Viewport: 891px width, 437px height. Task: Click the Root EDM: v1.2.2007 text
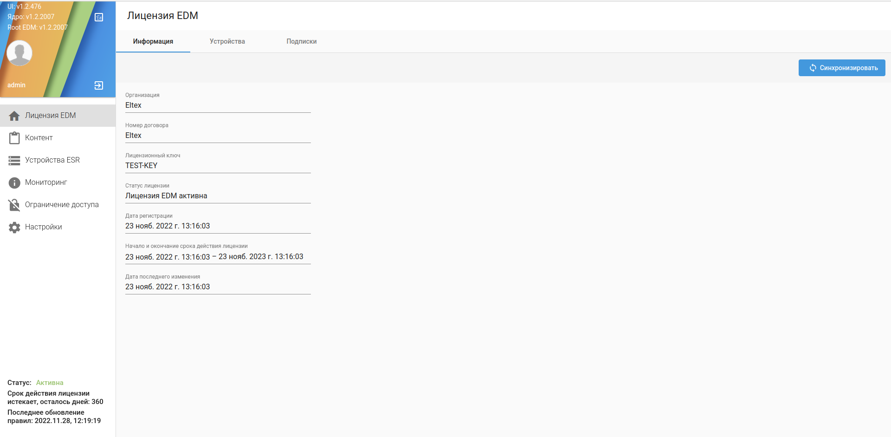click(x=38, y=27)
